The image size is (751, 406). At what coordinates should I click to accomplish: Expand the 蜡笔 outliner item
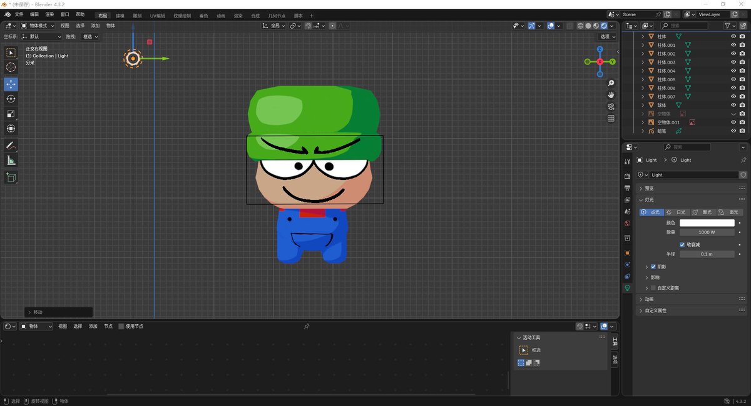coord(643,131)
